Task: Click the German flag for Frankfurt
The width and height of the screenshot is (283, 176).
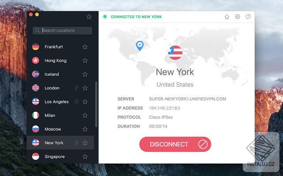Action: click(35, 47)
